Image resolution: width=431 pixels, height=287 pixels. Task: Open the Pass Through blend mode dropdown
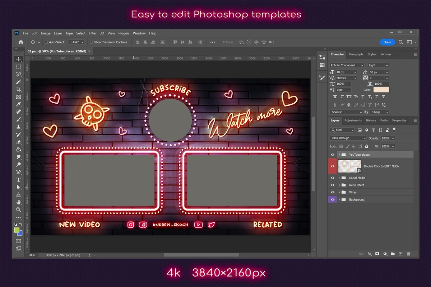pos(348,138)
